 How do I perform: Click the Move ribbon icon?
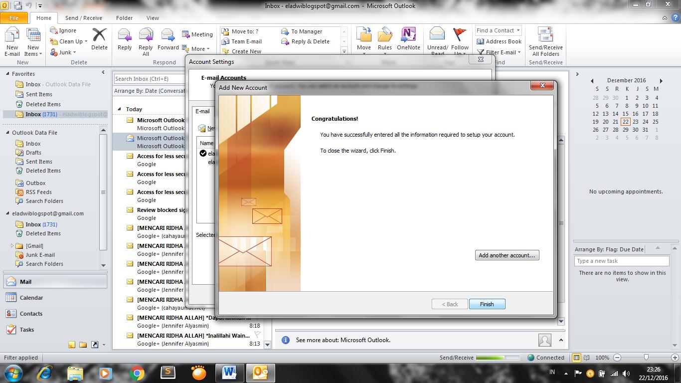[364, 40]
